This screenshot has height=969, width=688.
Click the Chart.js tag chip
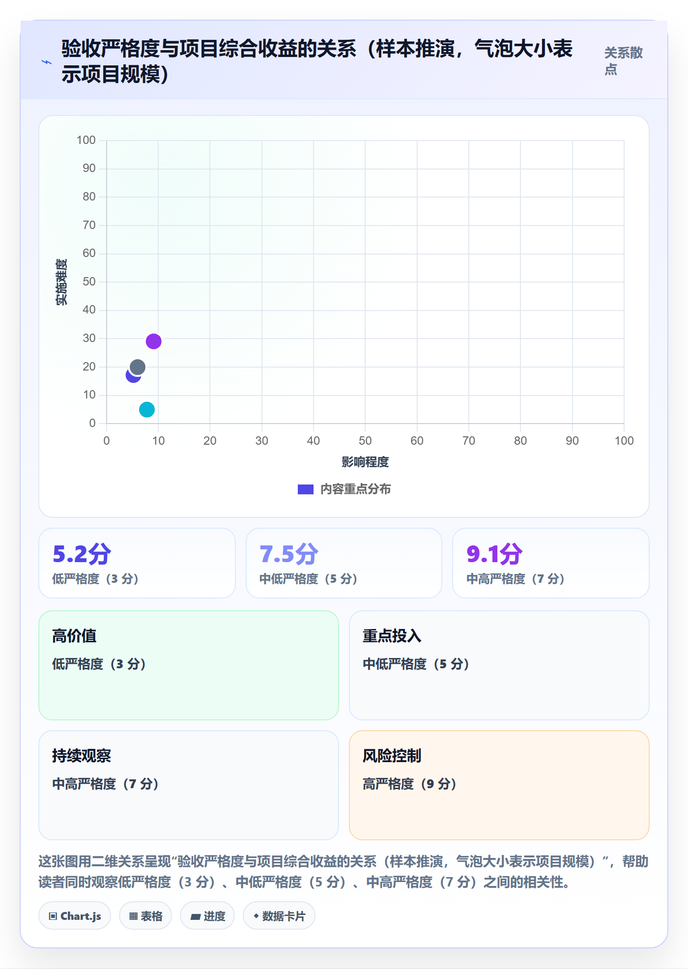[75, 916]
